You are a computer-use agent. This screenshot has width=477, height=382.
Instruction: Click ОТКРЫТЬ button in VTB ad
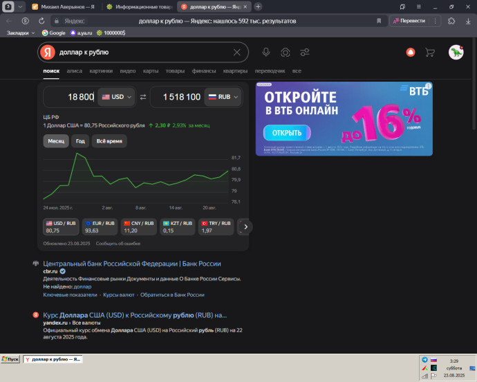(x=287, y=133)
